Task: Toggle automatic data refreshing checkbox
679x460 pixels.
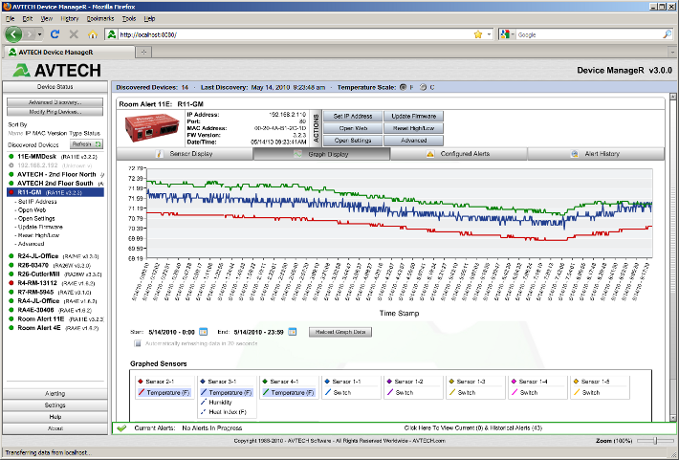Action: (x=138, y=343)
